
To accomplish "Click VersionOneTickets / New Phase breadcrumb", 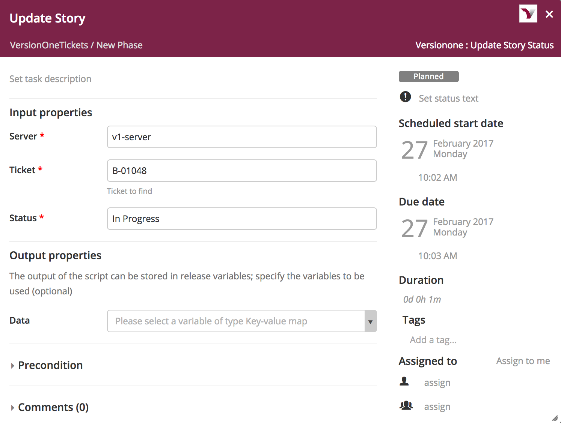I will 76,45.
